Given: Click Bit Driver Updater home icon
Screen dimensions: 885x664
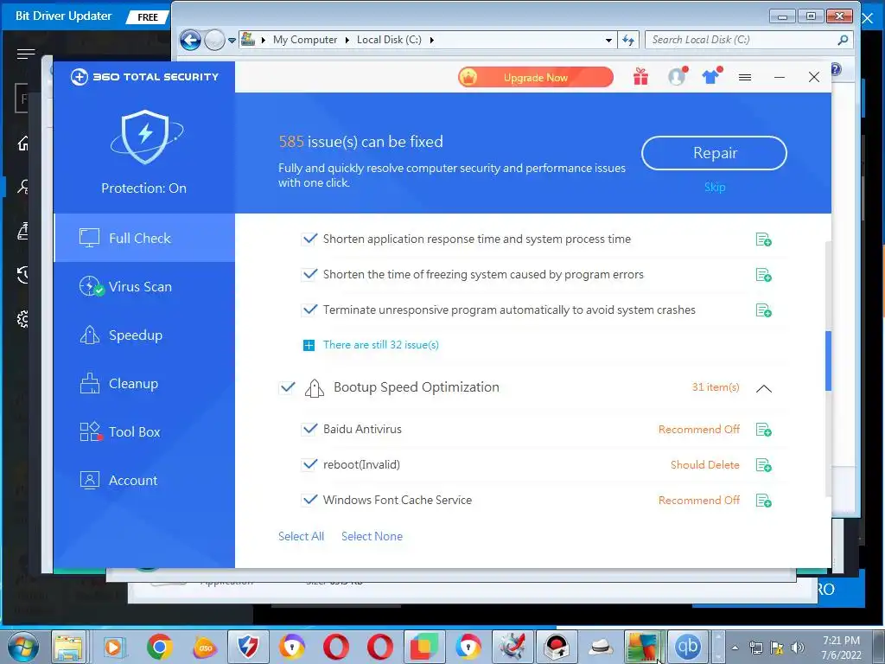Looking at the screenshot, I should pos(23,144).
